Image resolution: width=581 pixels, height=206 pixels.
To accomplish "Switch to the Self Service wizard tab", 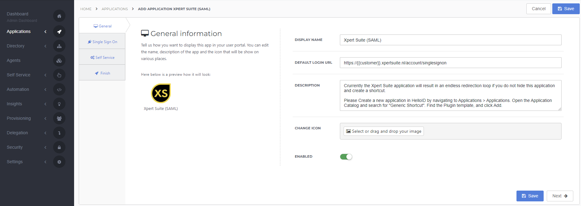I will pos(102,57).
